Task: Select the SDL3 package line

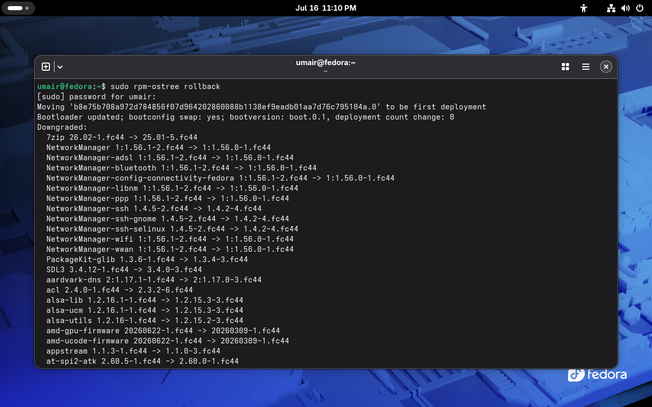Action: tap(124, 270)
